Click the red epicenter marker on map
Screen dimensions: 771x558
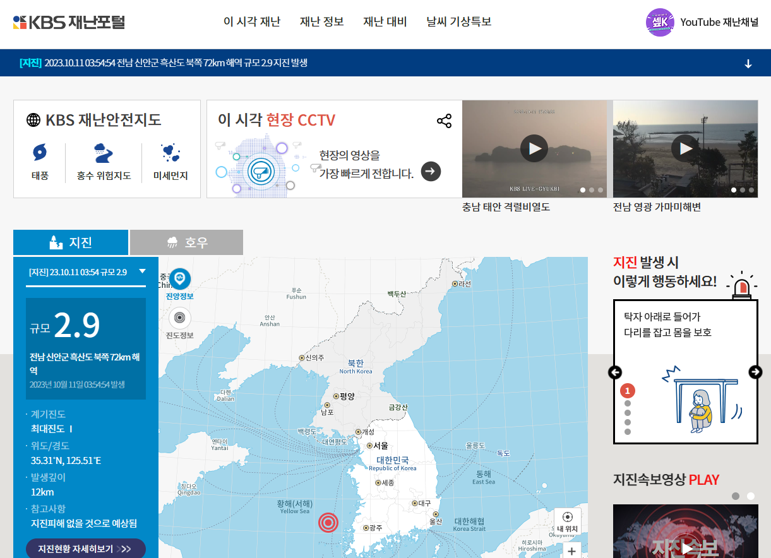pos(328,522)
